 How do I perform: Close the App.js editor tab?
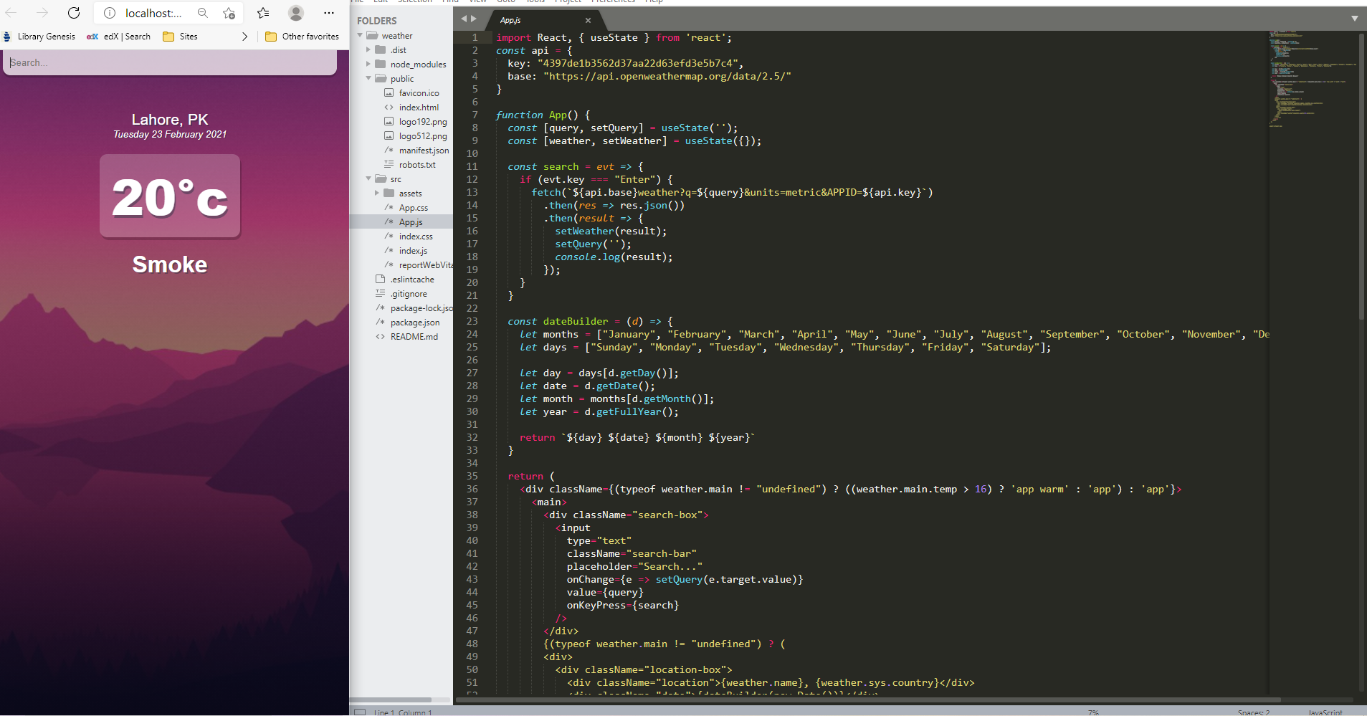pyautogui.click(x=588, y=20)
